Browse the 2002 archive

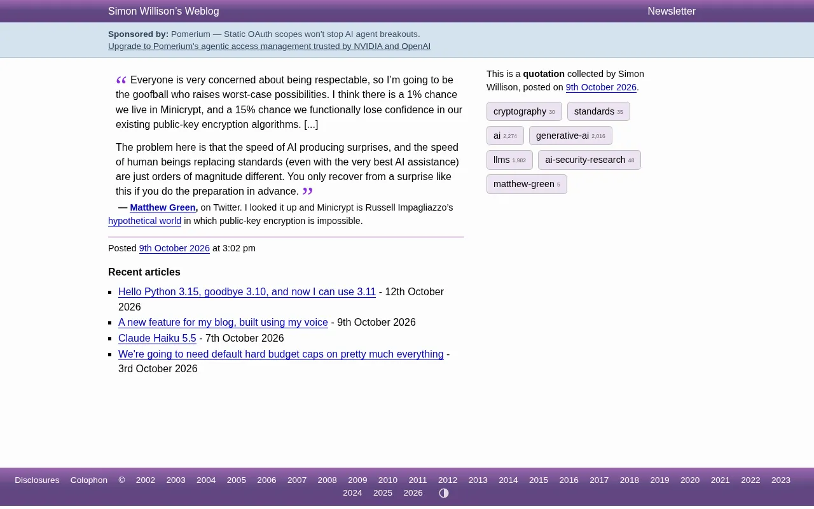point(146,480)
